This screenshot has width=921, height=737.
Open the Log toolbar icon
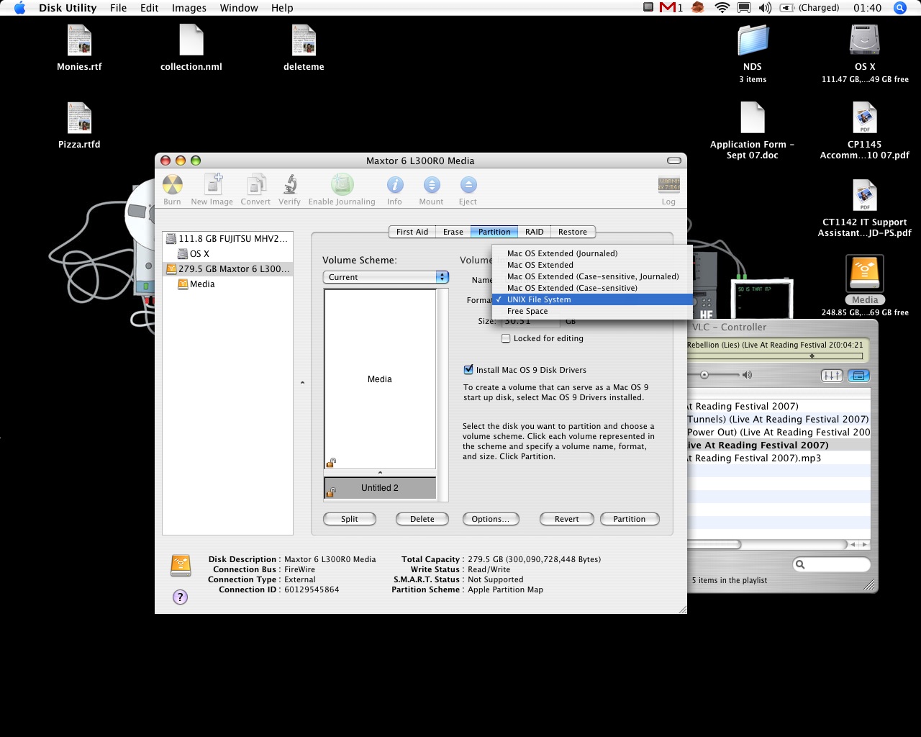click(668, 185)
